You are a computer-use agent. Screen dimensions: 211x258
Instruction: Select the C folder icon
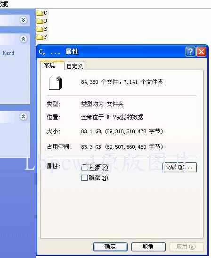pyautogui.click(x=40, y=13)
